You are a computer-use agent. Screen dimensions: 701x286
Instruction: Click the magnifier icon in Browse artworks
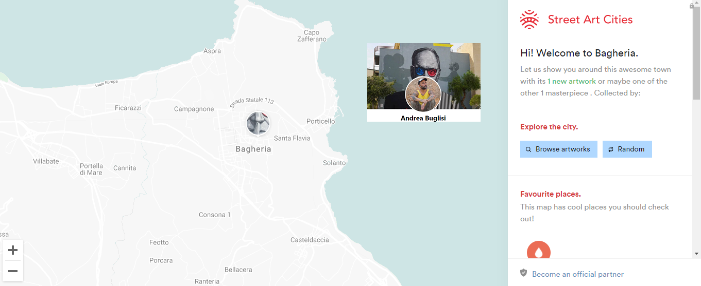tap(528, 149)
